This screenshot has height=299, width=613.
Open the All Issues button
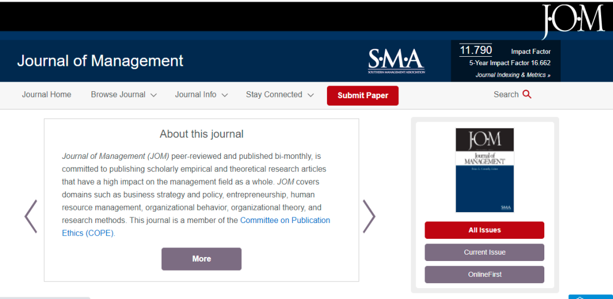click(484, 230)
